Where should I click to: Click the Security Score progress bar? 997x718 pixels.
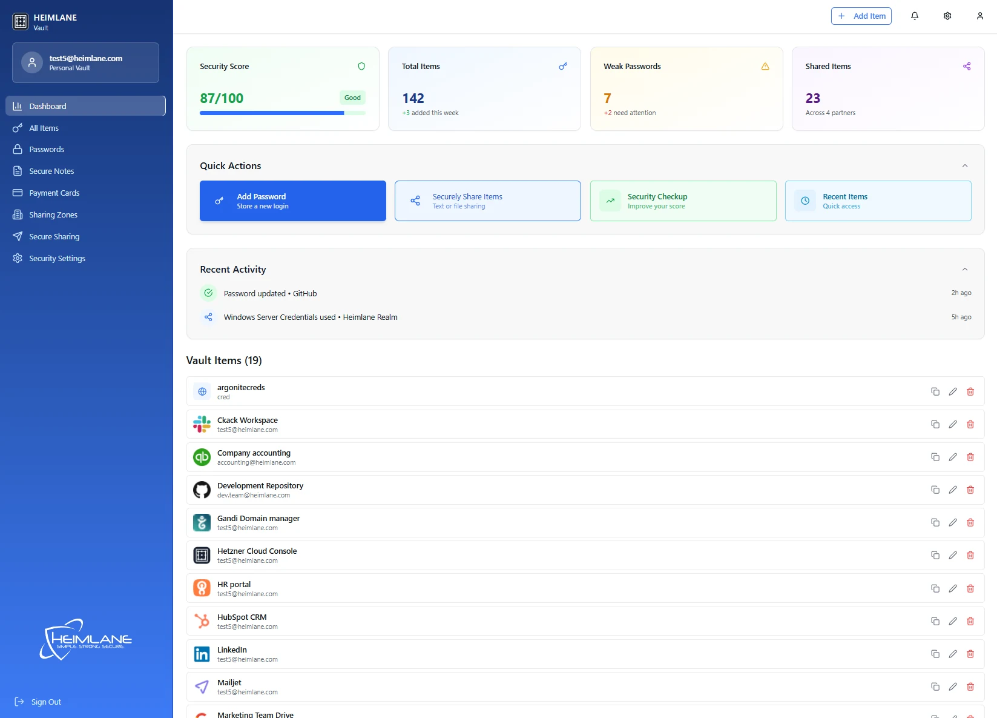283,113
